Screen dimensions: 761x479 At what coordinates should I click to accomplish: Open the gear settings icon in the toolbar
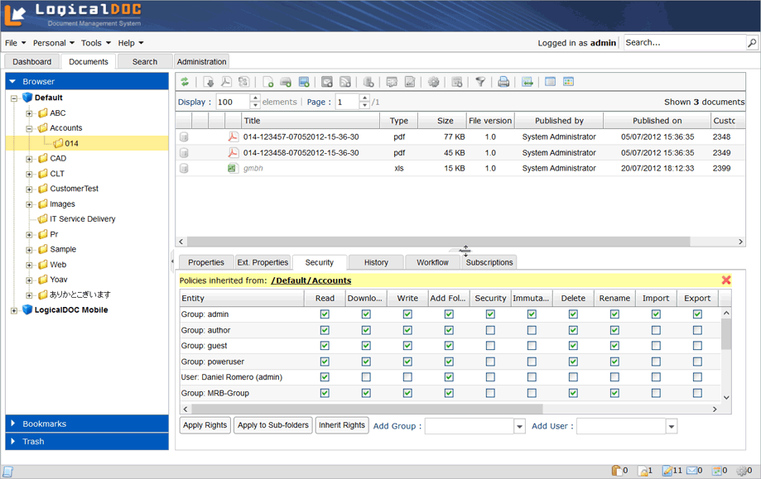431,81
